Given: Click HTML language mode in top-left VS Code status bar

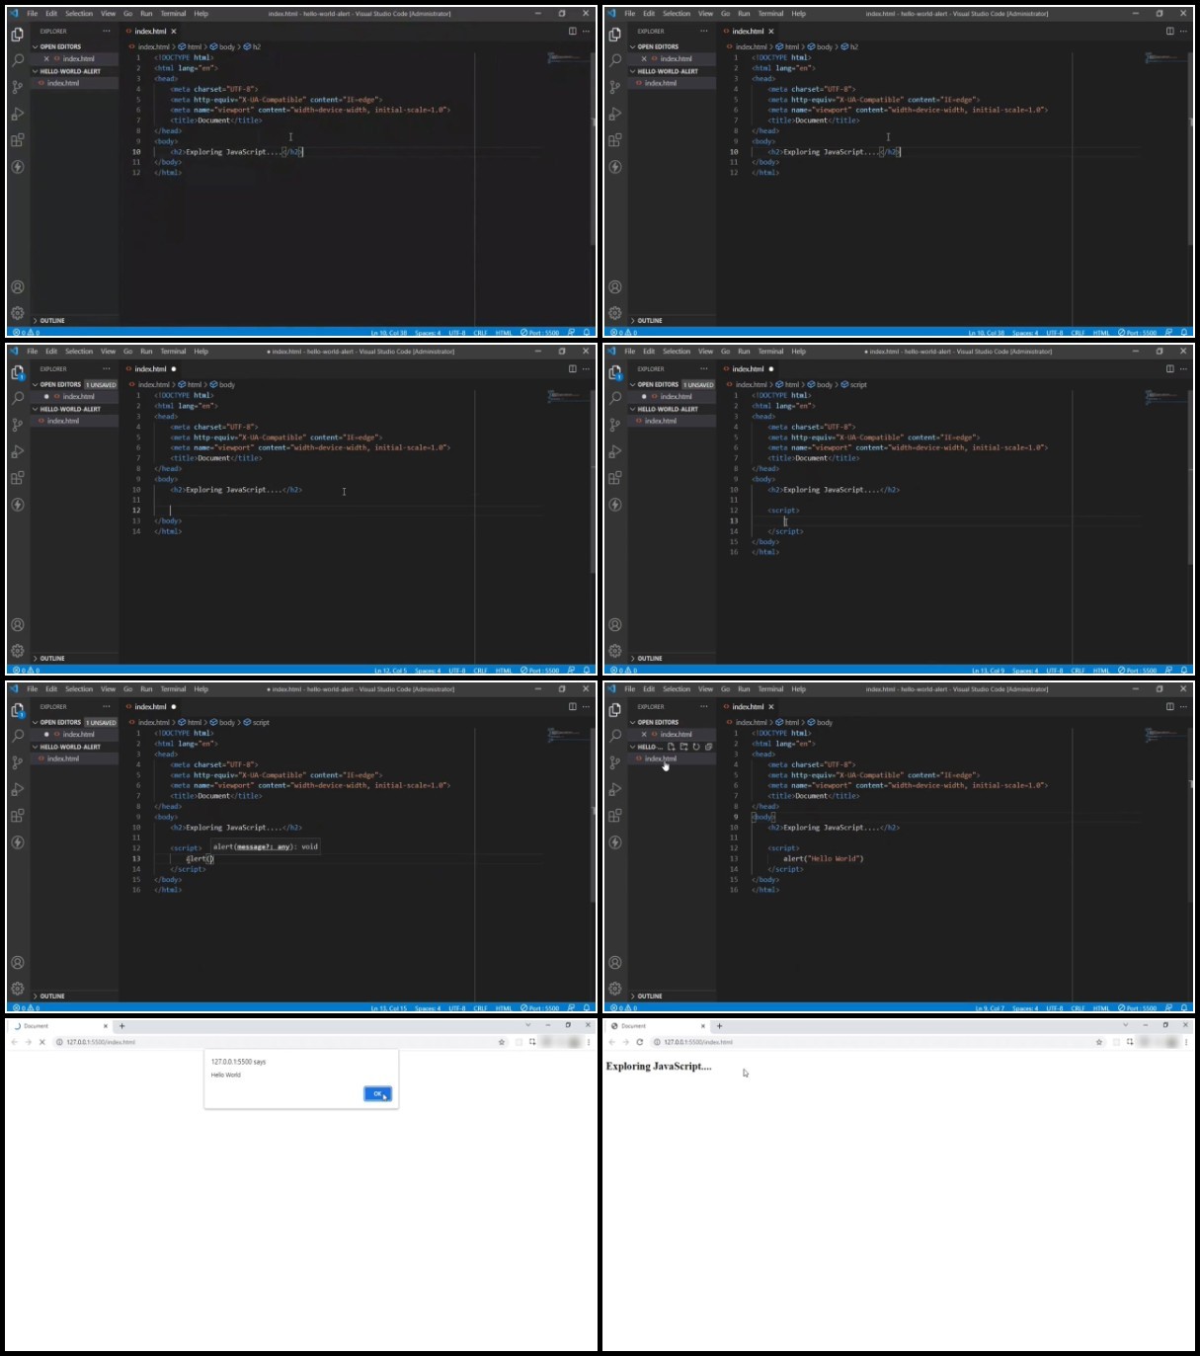Looking at the screenshot, I should (504, 333).
